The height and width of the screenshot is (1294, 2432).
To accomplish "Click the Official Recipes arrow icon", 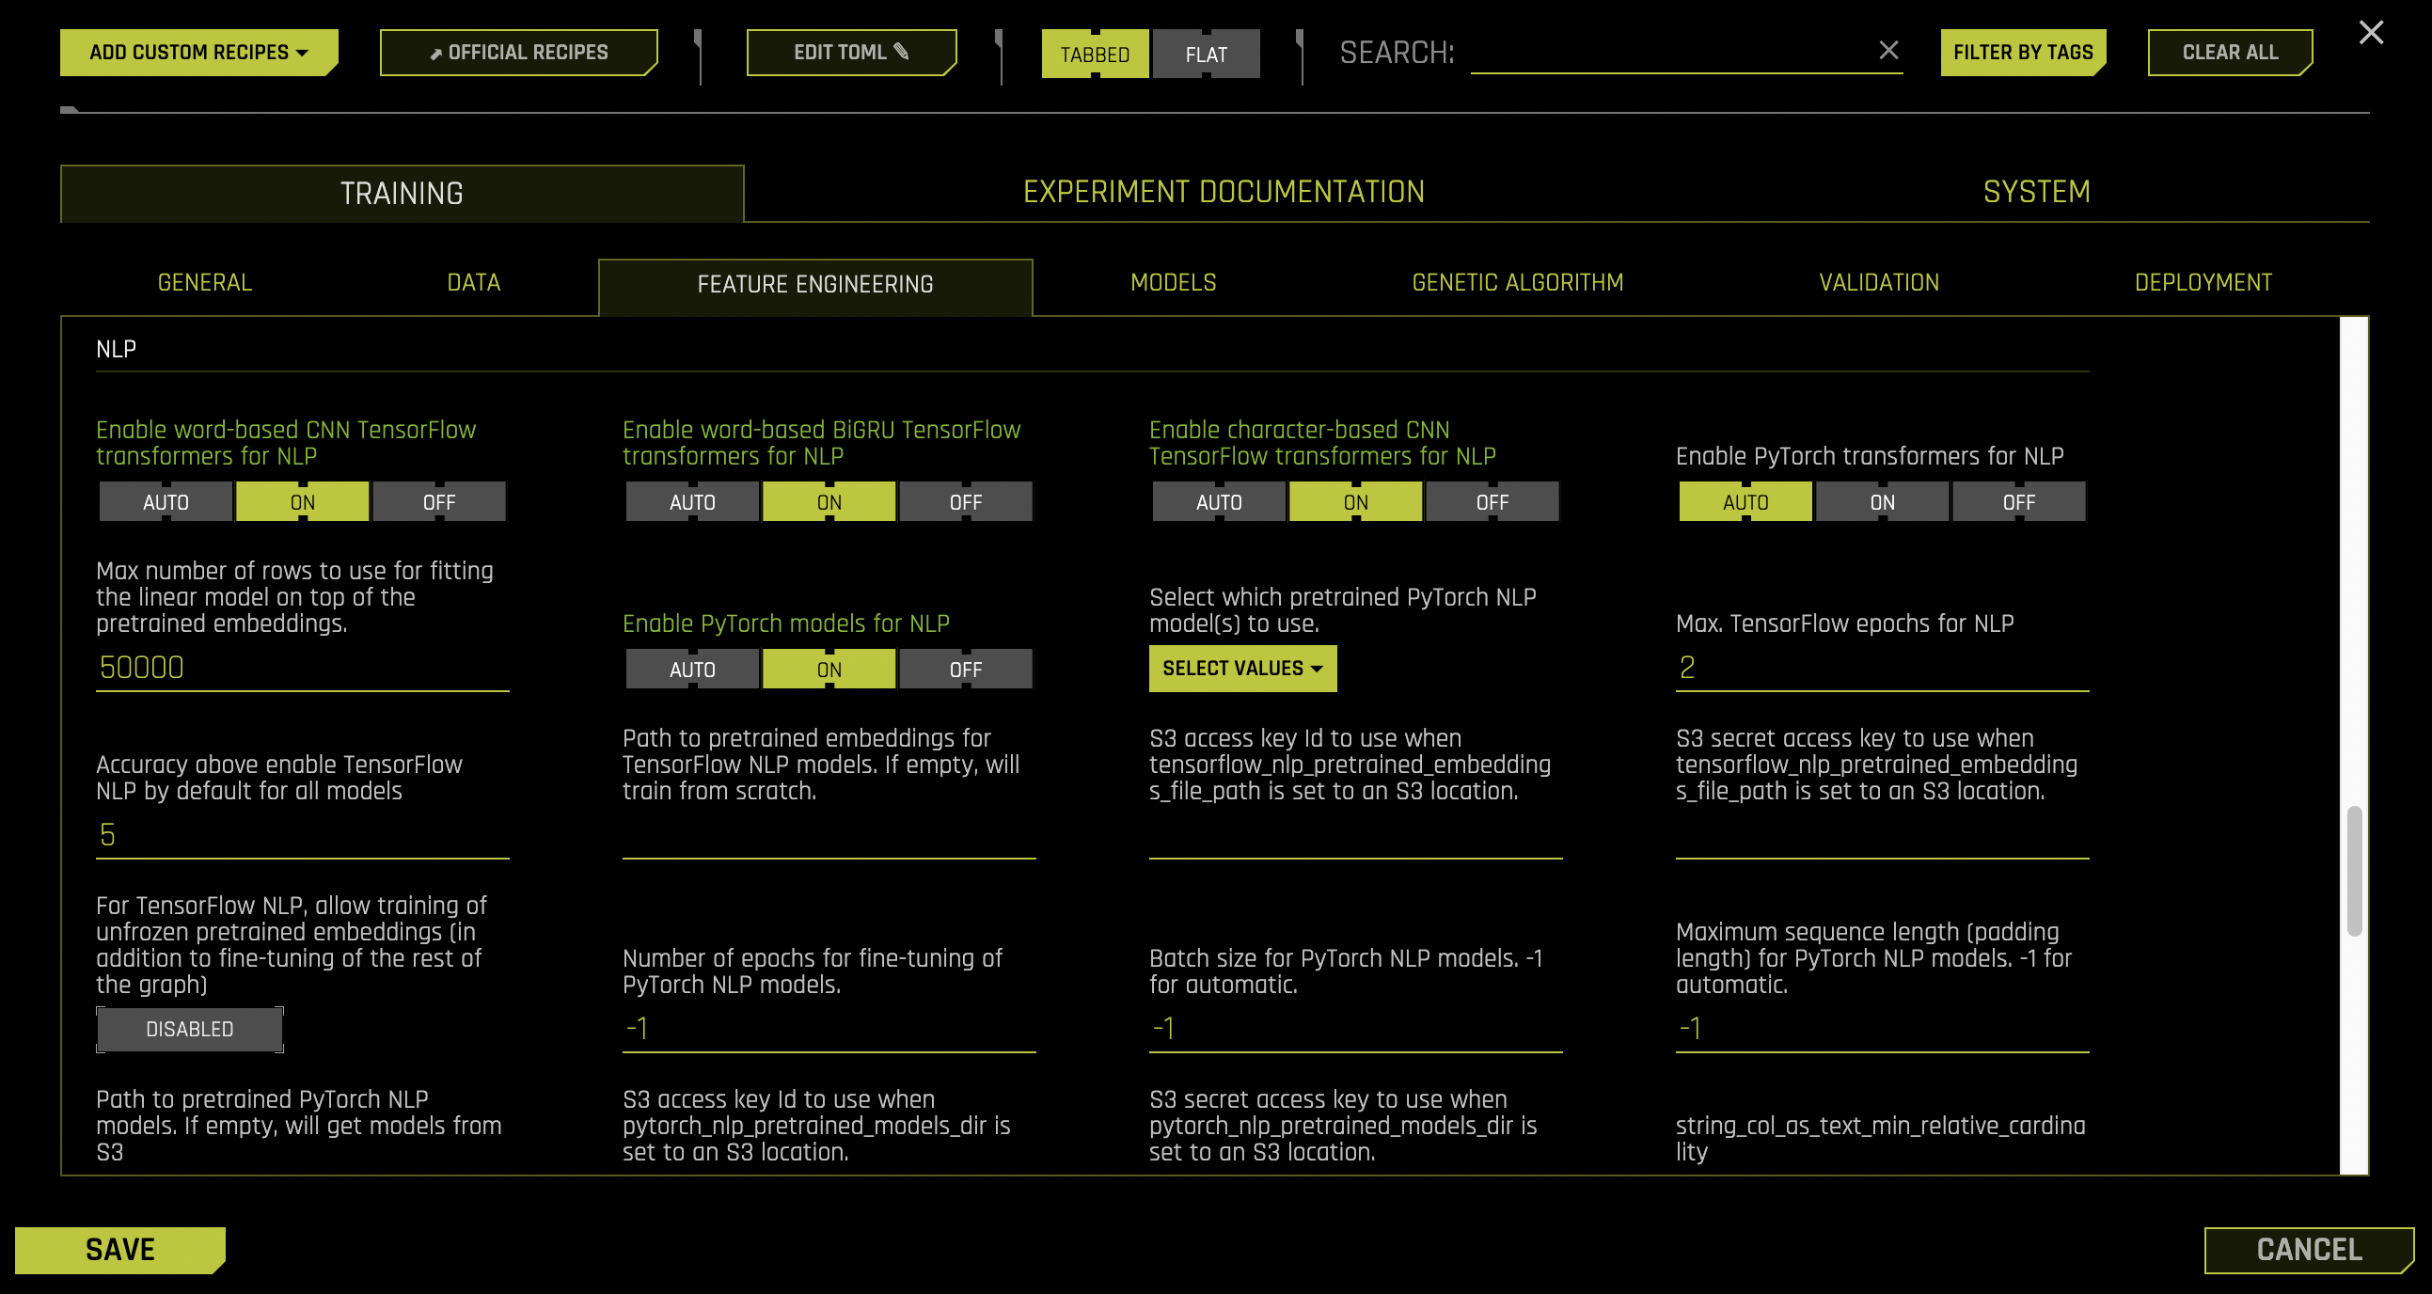I will (x=437, y=53).
